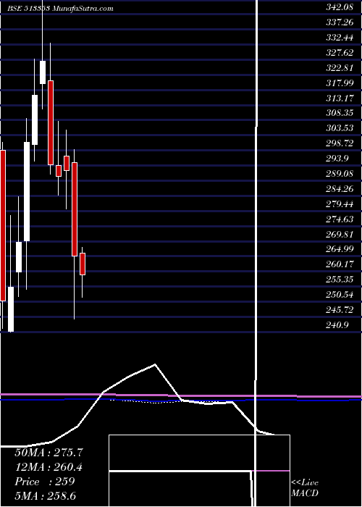Click the 289.08 price axis label
The height and width of the screenshot is (507, 362).
pos(339,174)
